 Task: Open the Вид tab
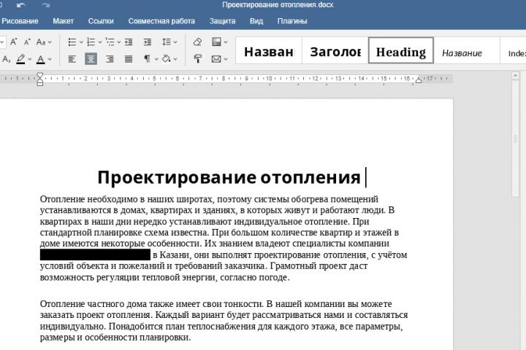point(256,21)
